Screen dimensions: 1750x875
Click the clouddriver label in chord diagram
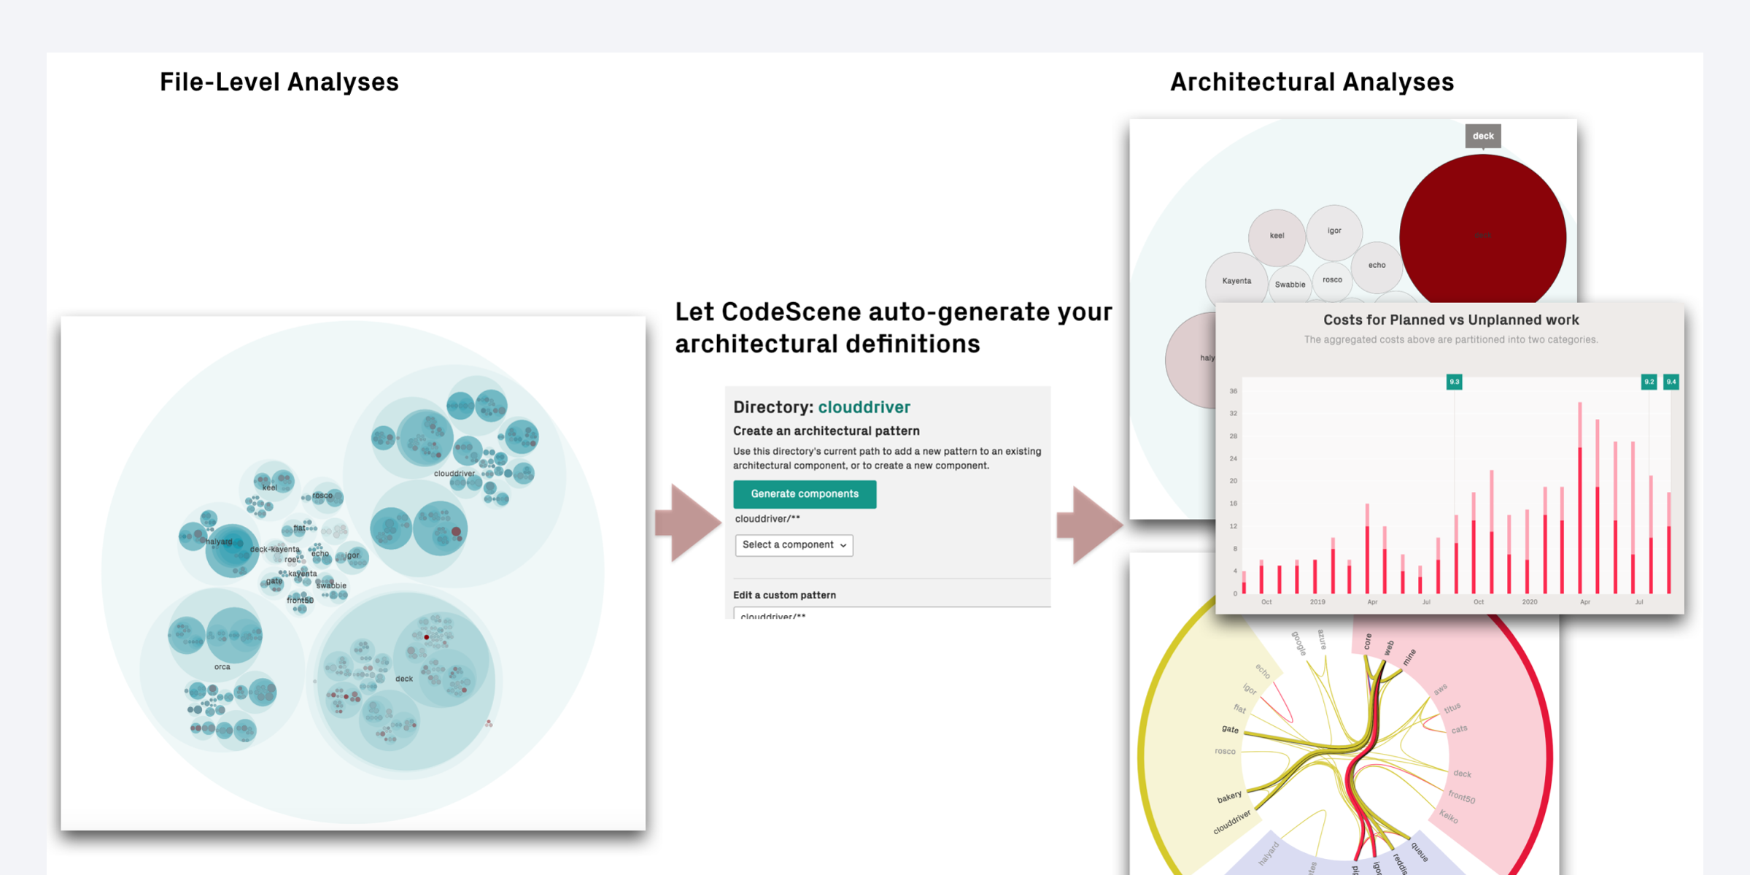click(x=1232, y=822)
